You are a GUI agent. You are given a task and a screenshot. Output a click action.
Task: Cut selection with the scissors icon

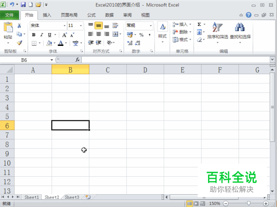19,26
